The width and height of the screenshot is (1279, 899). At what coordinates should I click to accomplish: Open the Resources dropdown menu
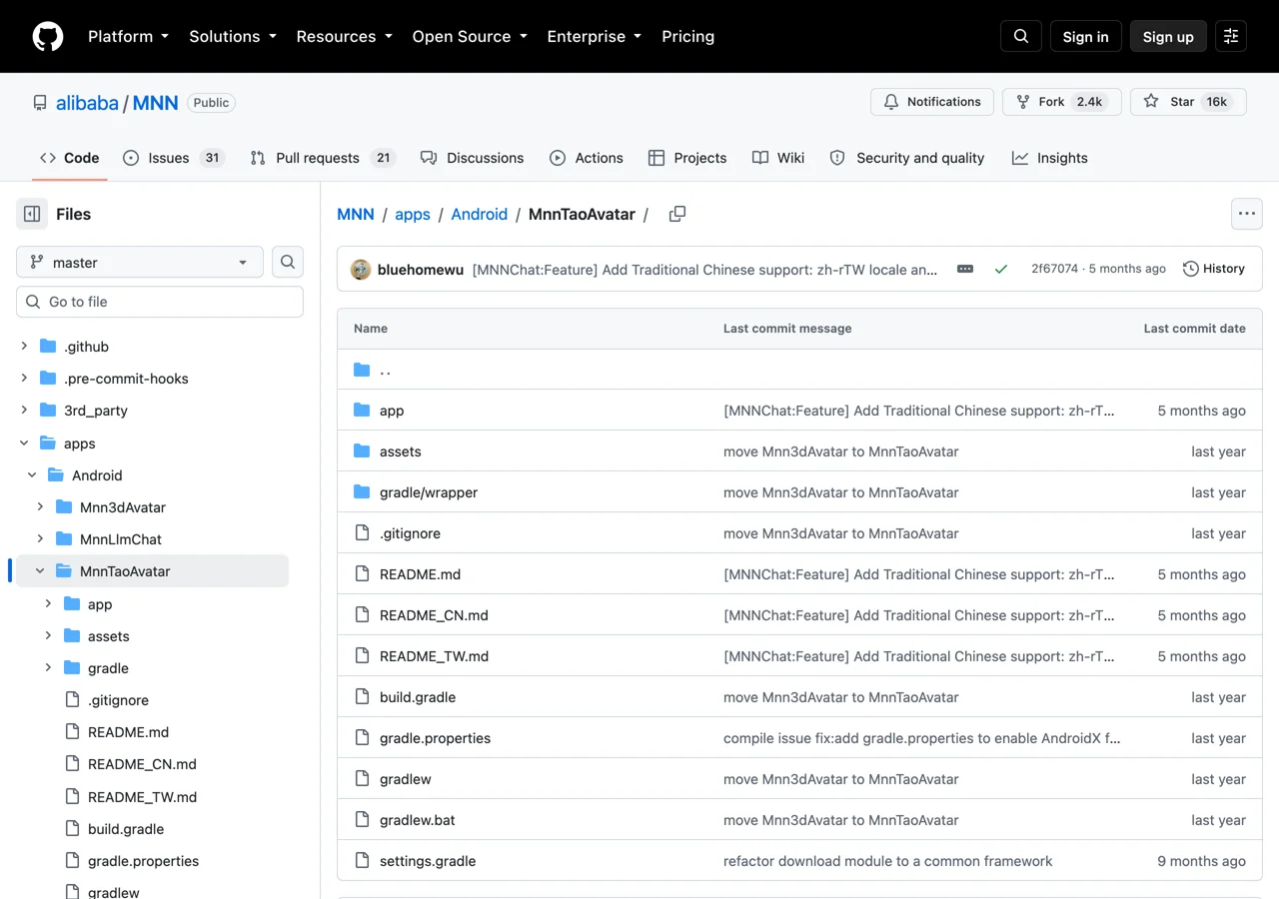[346, 36]
